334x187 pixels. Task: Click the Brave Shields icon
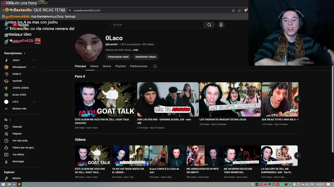point(246,10)
